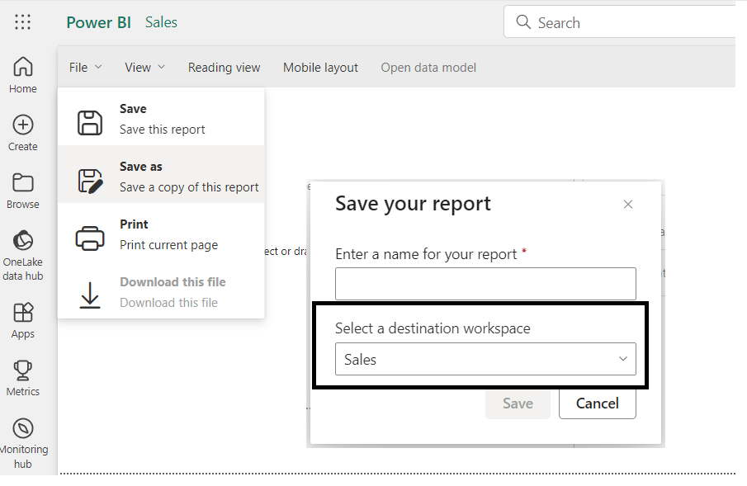Click the report name text field

point(485,284)
